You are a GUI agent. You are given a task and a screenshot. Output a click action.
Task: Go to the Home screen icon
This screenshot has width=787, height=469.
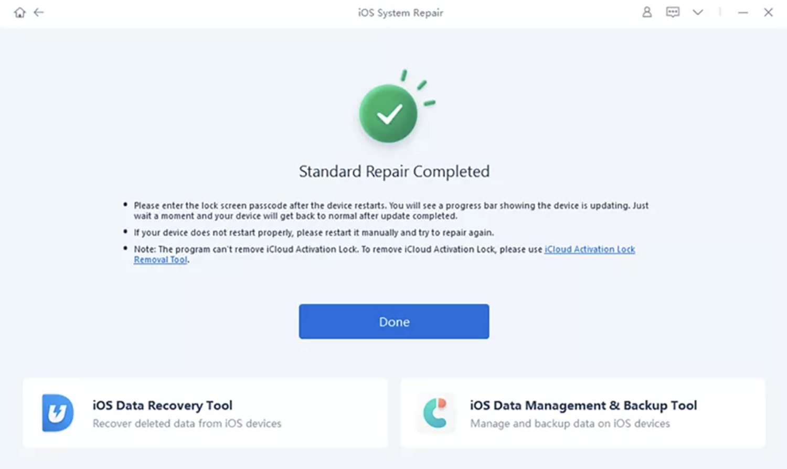[20, 13]
